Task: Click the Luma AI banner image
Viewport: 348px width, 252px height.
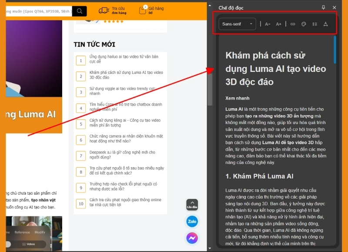Action: point(34,76)
